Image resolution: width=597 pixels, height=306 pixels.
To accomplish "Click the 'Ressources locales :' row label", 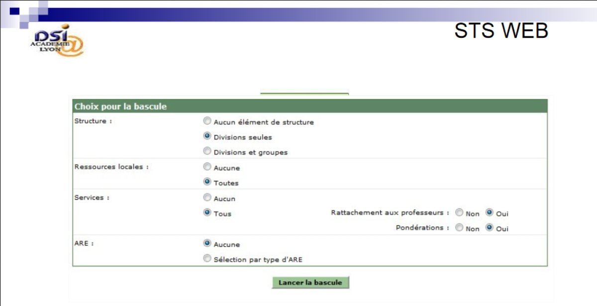I will tap(111, 167).
